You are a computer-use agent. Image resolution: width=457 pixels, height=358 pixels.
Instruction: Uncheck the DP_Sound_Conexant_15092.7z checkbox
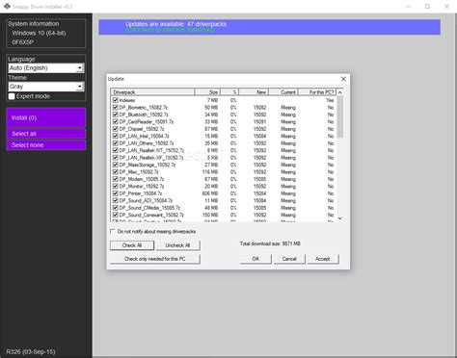pyautogui.click(x=116, y=215)
